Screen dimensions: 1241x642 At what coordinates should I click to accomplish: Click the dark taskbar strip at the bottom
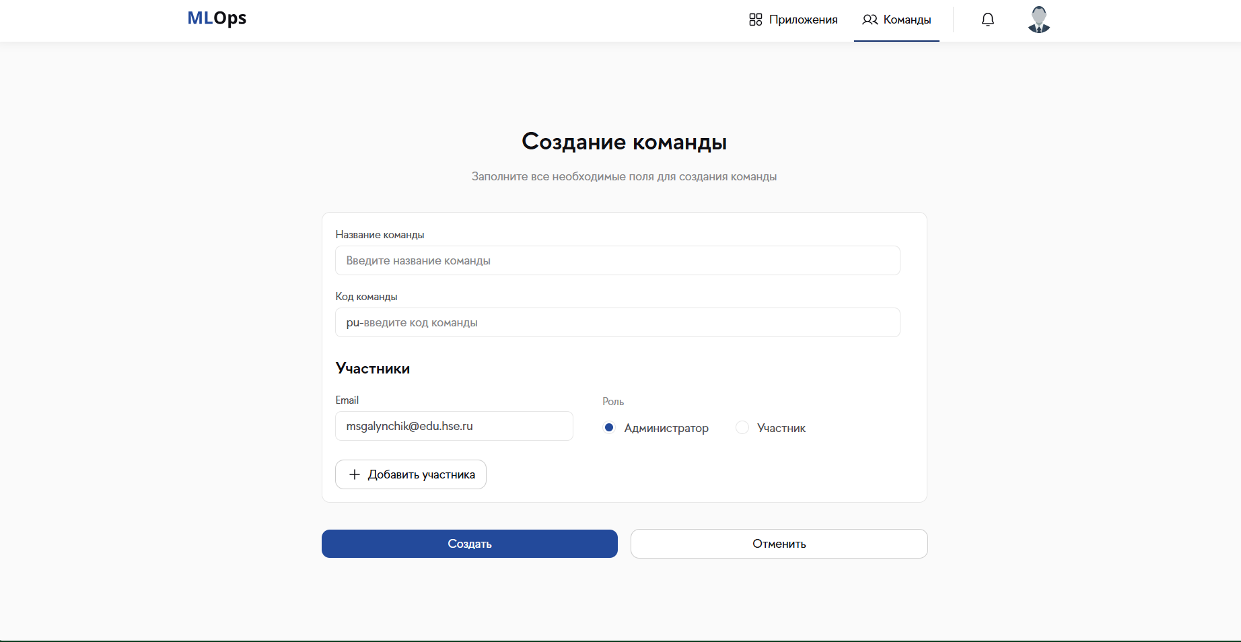pyautogui.click(x=620, y=639)
